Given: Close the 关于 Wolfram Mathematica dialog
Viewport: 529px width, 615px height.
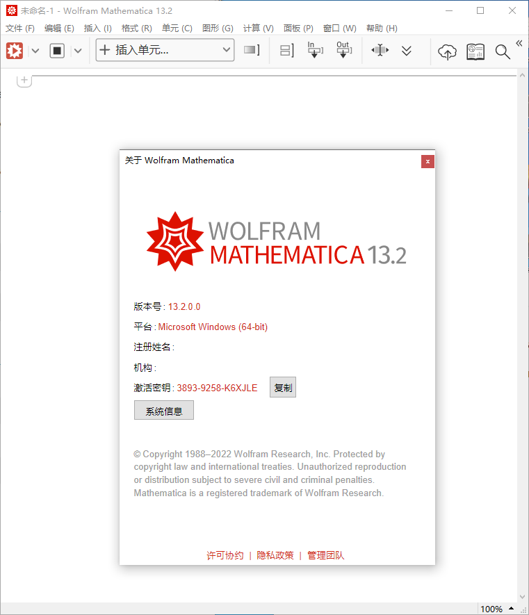Looking at the screenshot, I should 428,162.
